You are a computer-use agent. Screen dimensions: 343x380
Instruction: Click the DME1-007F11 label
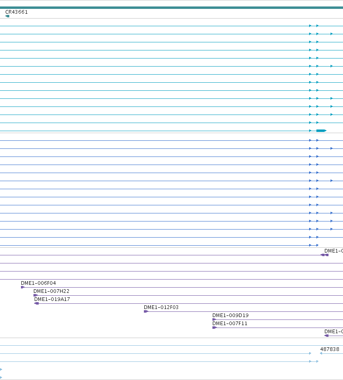230,324
